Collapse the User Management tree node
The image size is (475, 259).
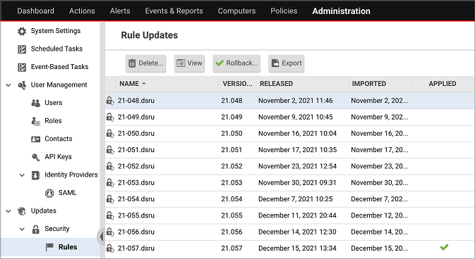[8, 85]
